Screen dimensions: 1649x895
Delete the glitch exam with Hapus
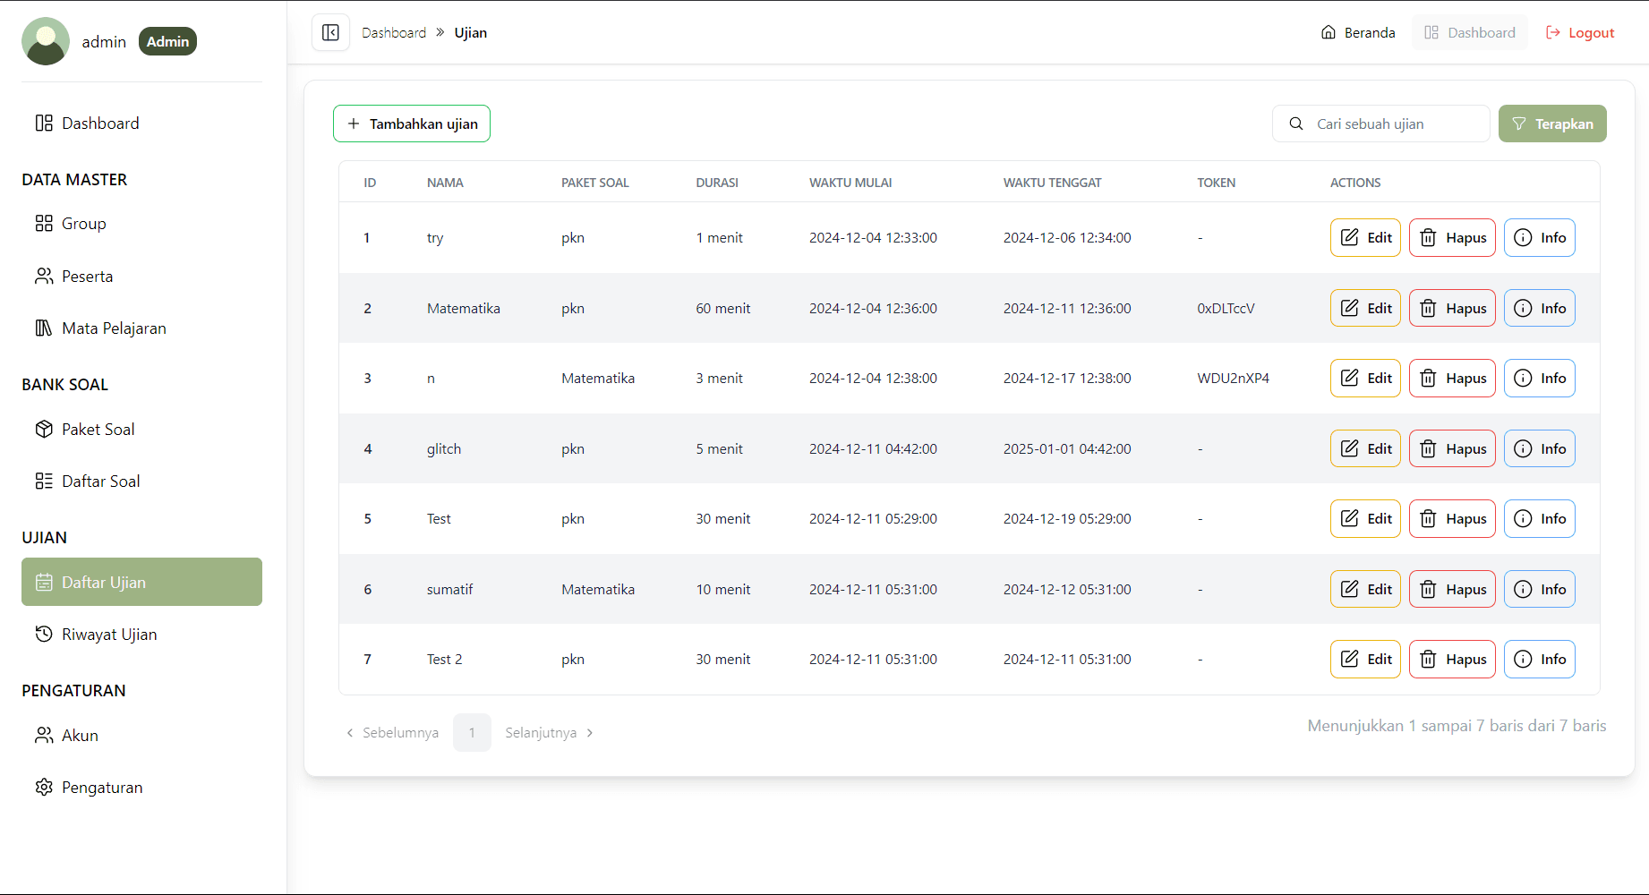point(1452,448)
